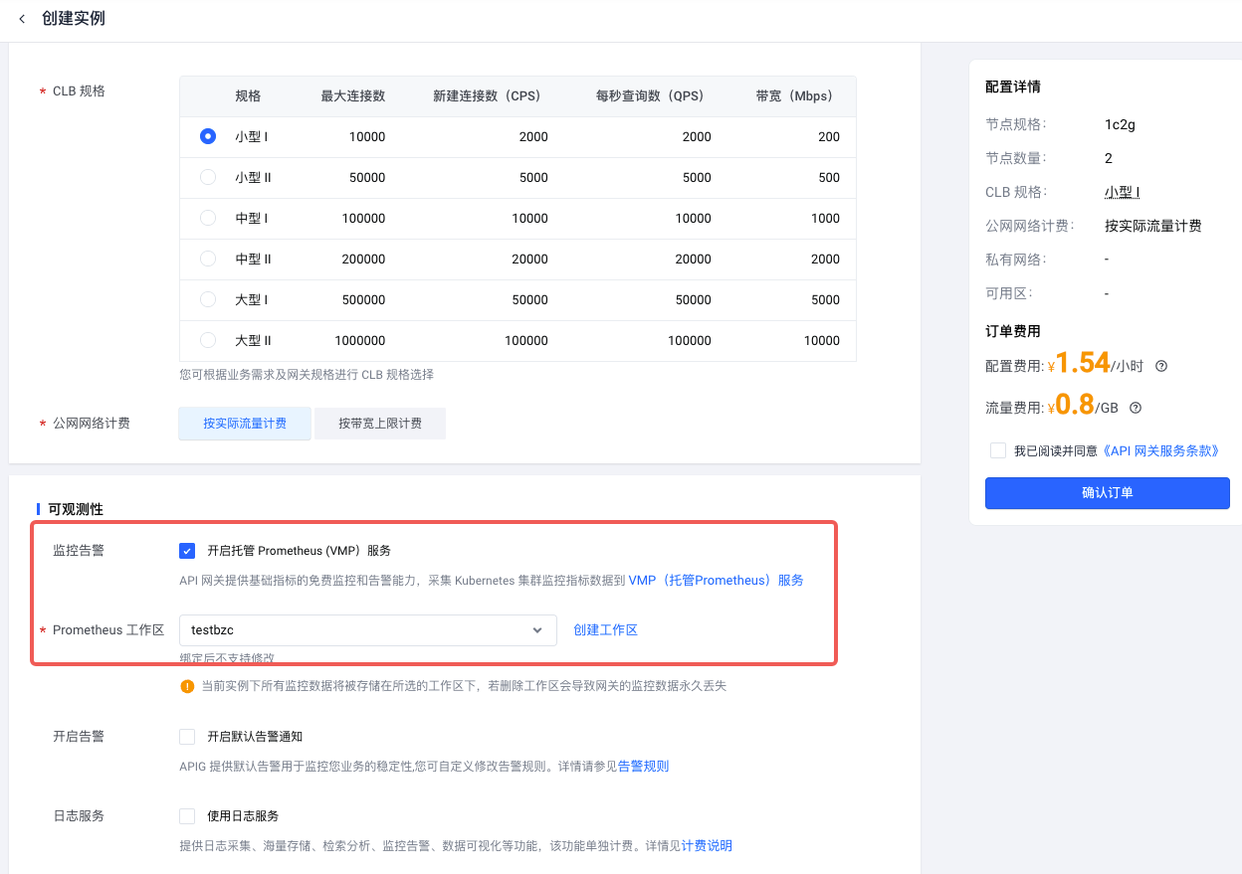The image size is (1242, 874).
Task: Click 按实际流量计费 value in 配置详情 panel
Action: (x=1153, y=226)
